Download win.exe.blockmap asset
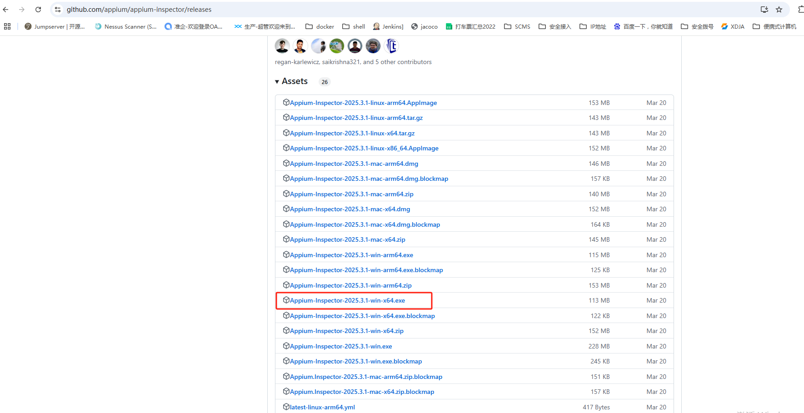The width and height of the screenshot is (804, 413). (356, 361)
